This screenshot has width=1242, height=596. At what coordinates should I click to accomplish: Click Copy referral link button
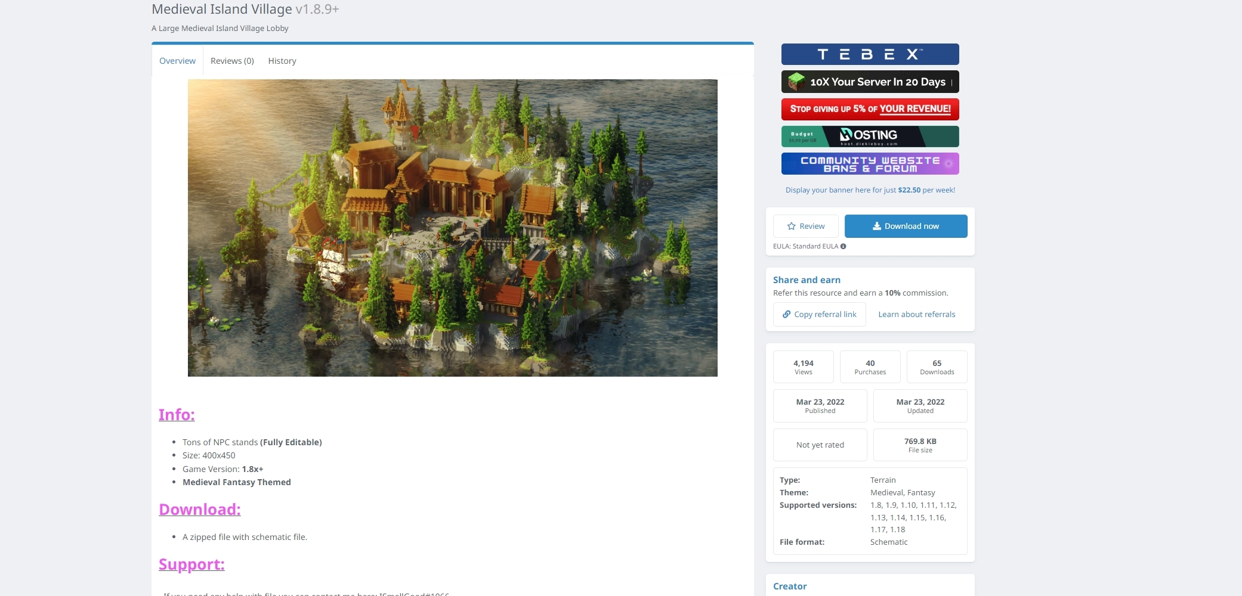click(x=820, y=315)
